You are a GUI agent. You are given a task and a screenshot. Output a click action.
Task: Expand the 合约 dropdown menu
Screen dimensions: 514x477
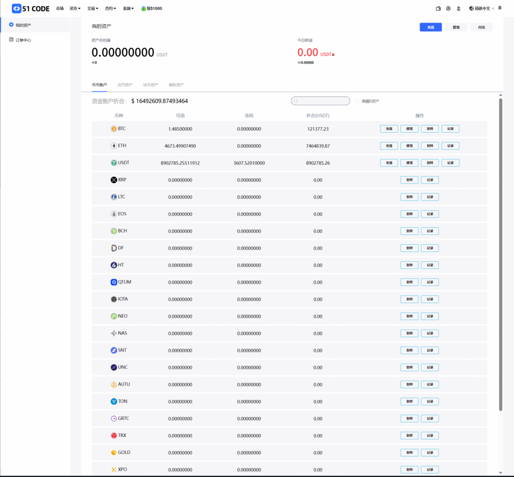[x=110, y=9]
